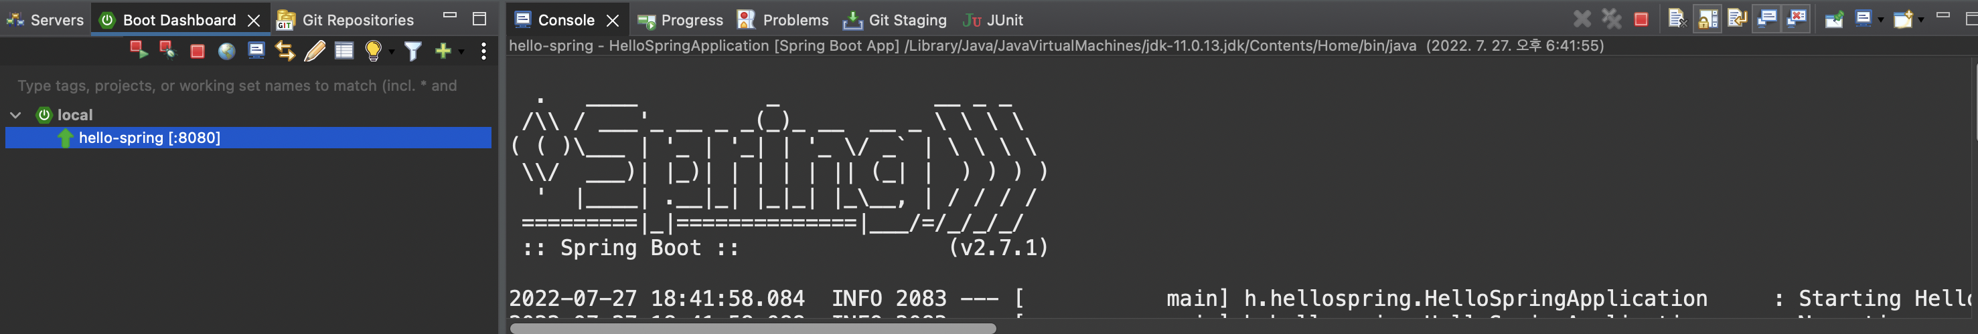This screenshot has width=1978, height=334.
Task: Click the tag filter input field
Action: (x=249, y=86)
